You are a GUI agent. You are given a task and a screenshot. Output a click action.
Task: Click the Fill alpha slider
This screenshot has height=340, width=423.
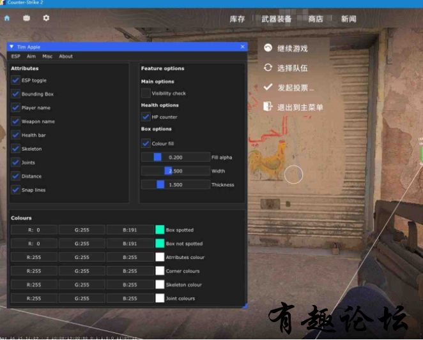176,158
